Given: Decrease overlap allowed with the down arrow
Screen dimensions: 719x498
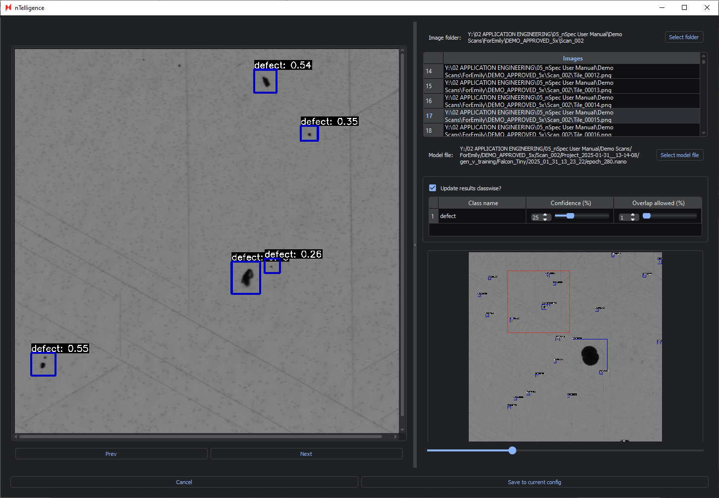Looking at the screenshot, I should point(633,220).
